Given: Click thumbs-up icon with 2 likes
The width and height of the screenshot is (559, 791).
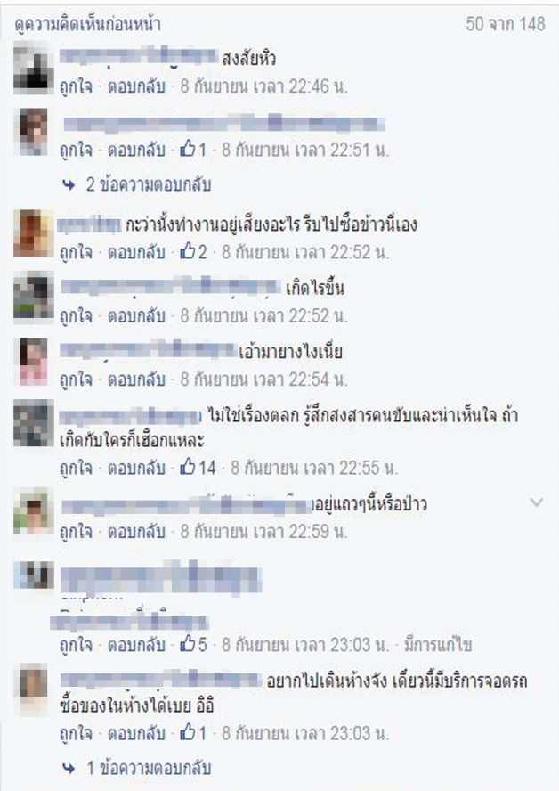Looking at the screenshot, I should click(x=188, y=250).
